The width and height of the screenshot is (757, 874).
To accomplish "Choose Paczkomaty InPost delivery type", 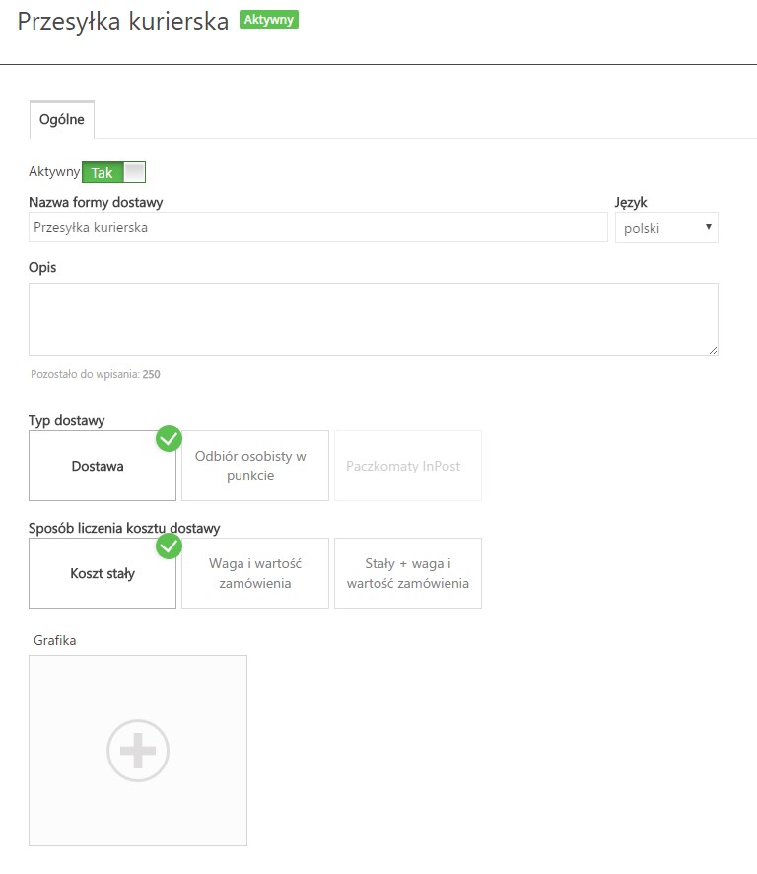I will coord(408,466).
